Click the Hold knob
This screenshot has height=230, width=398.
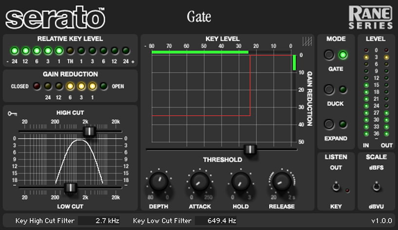click(x=241, y=181)
